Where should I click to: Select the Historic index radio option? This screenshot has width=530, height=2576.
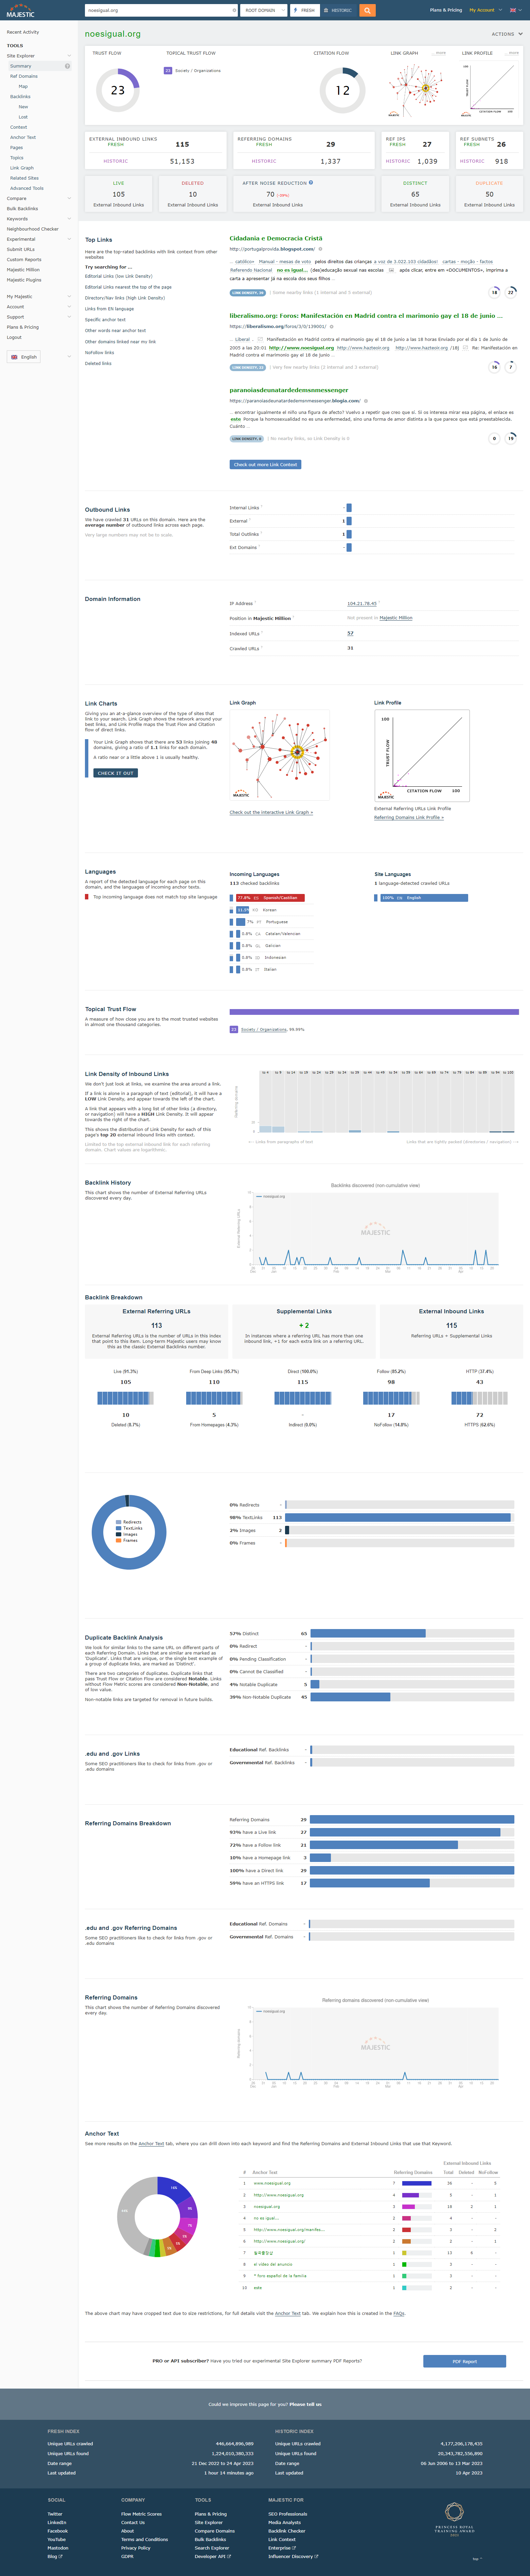tap(338, 10)
